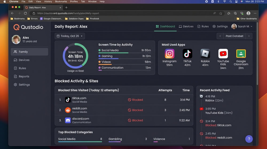The height and width of the screenshot is (149, 267).
Task: Open the Google Classroom bookmark
Action: pyautogui.click(x=51, y=19)
